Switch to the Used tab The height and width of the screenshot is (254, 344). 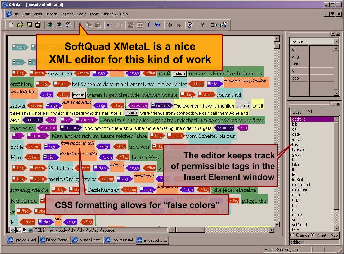(297, 112)
